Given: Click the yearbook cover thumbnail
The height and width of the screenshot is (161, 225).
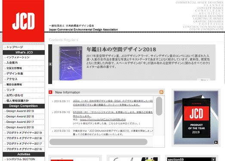Looking at the screenshot, I should click(x=71, y=63).
